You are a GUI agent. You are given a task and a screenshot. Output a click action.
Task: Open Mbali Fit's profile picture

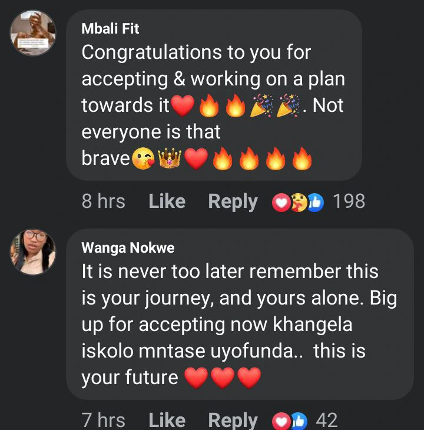pyautogui.click(x=33, y=33)
